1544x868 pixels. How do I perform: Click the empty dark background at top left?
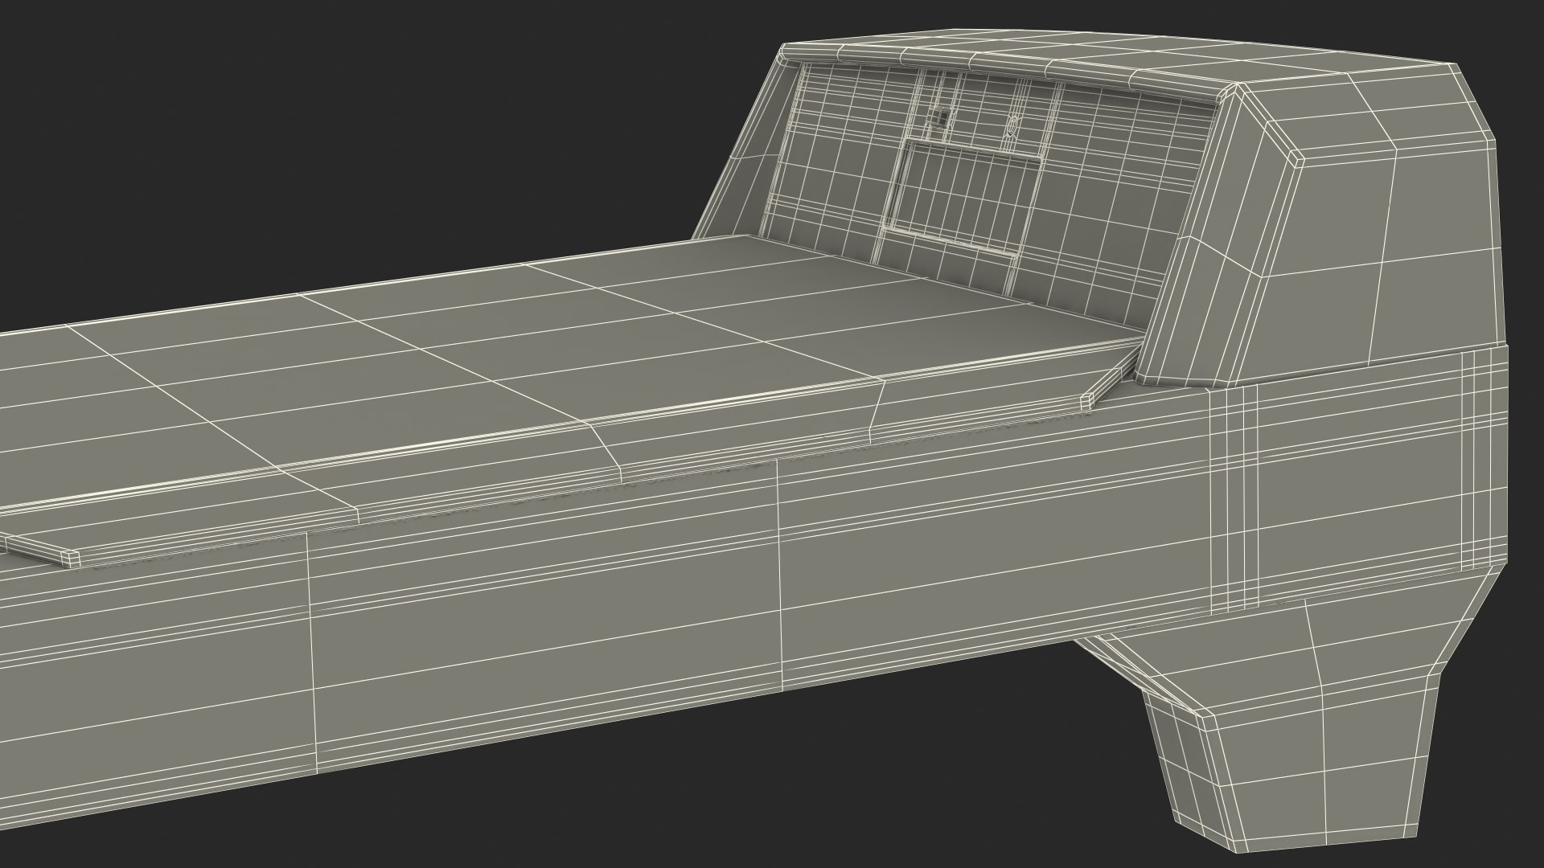(x=241, y=121)
